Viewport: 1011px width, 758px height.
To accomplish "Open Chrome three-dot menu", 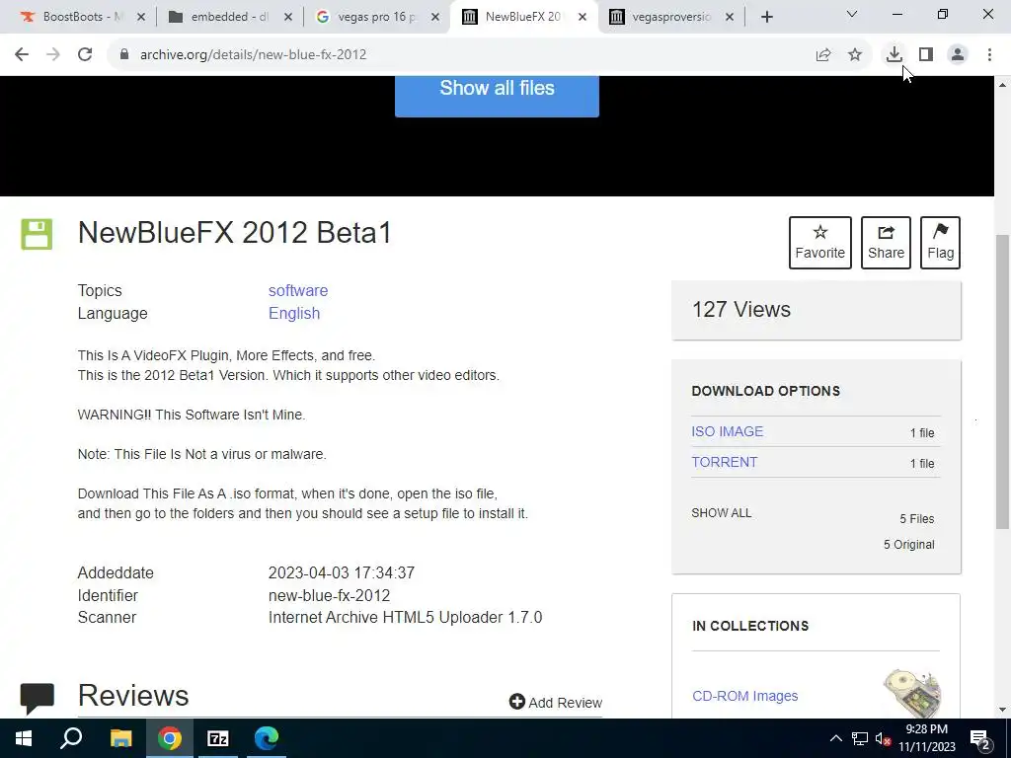I will pos(989,55).
